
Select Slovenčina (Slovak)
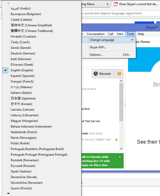24,177
